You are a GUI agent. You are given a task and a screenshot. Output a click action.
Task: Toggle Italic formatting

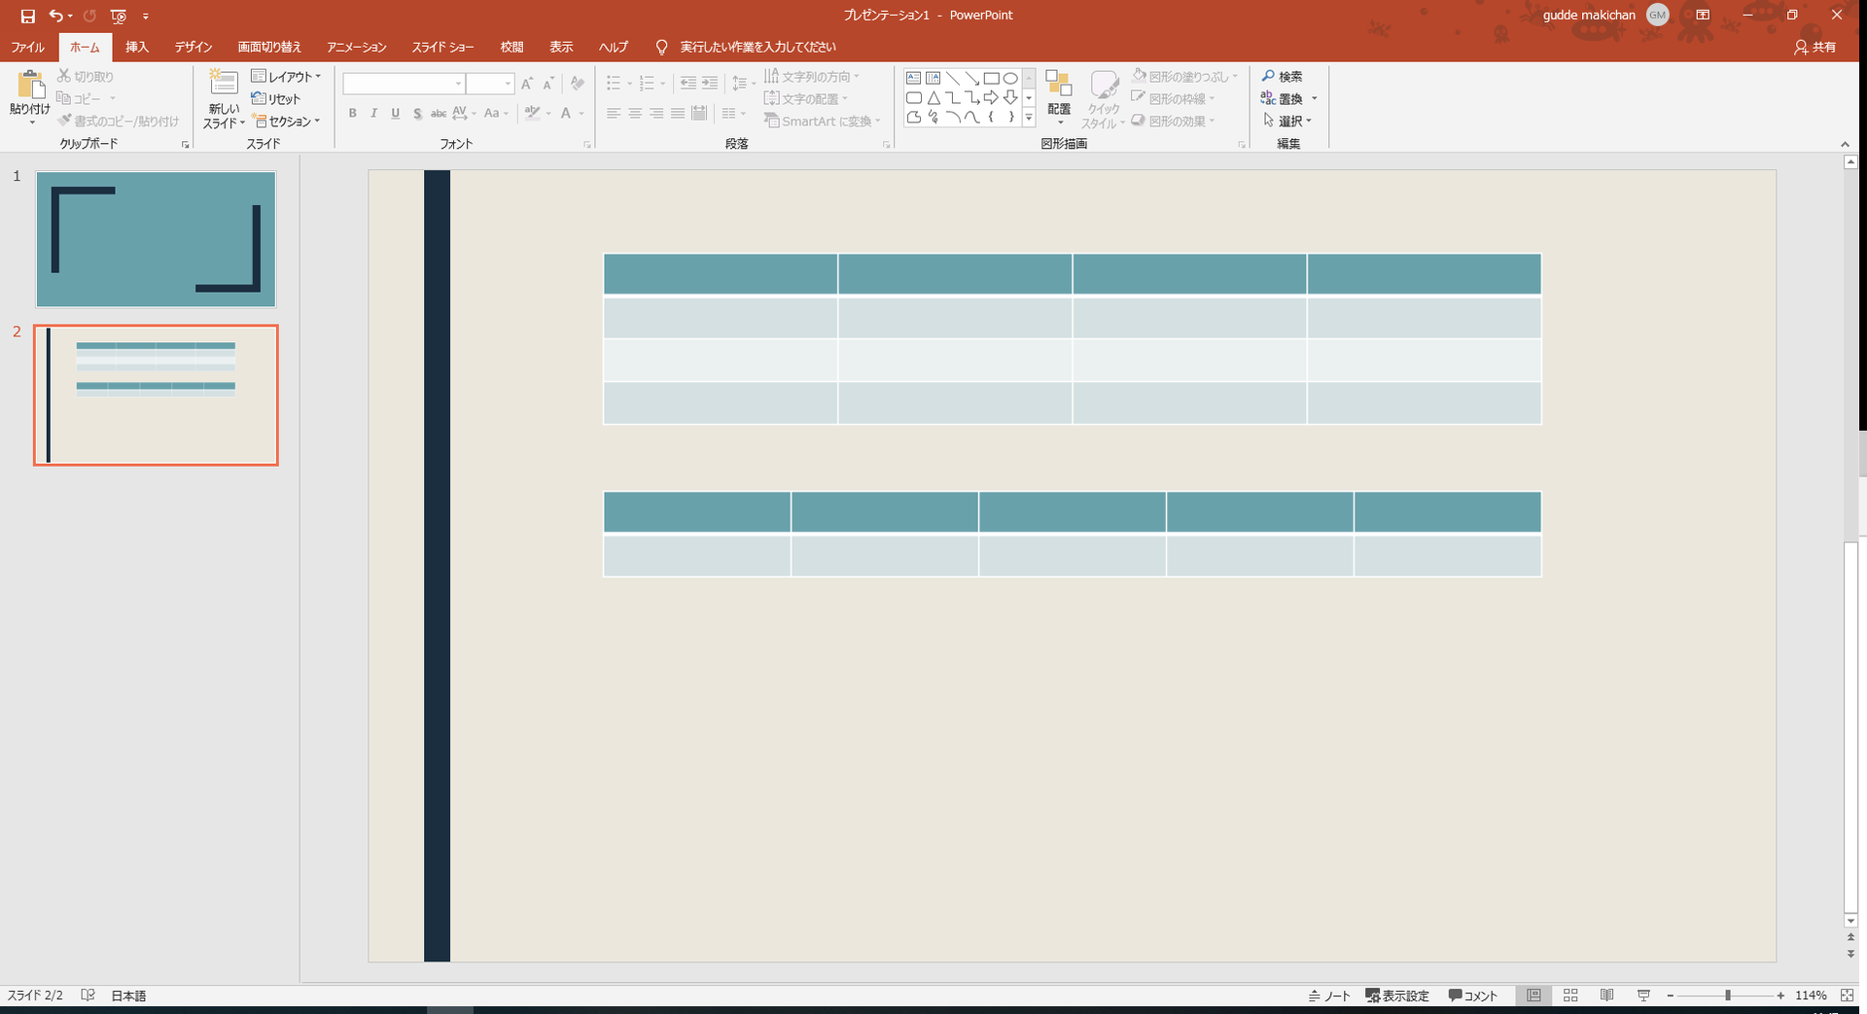point(373,114)
